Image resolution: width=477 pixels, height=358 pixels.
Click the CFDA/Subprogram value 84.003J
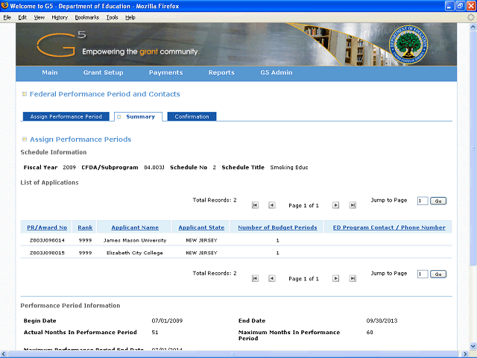coord(154,167)
